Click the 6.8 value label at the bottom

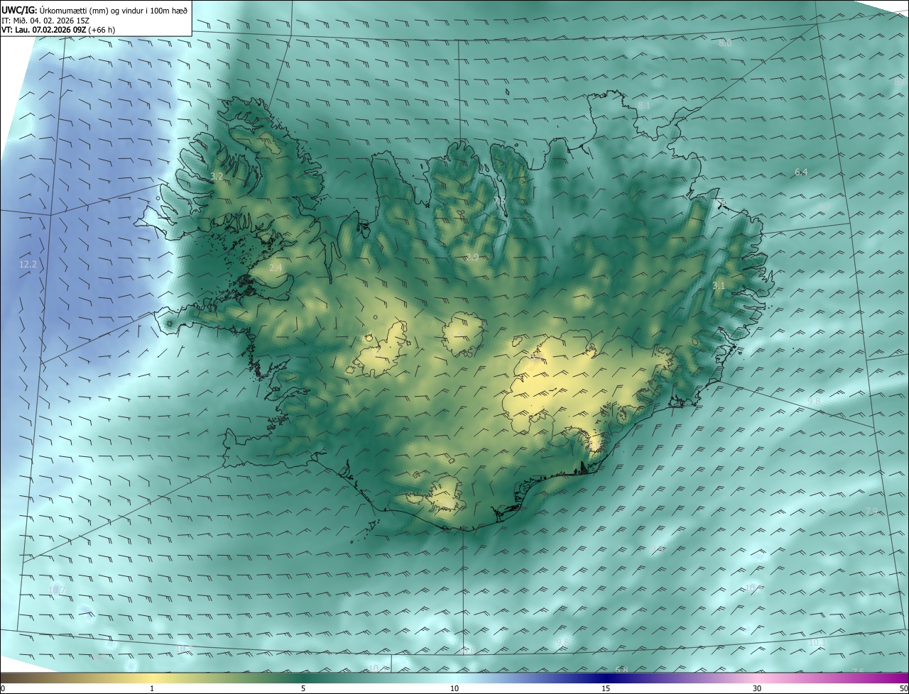[x=622, y=669]
